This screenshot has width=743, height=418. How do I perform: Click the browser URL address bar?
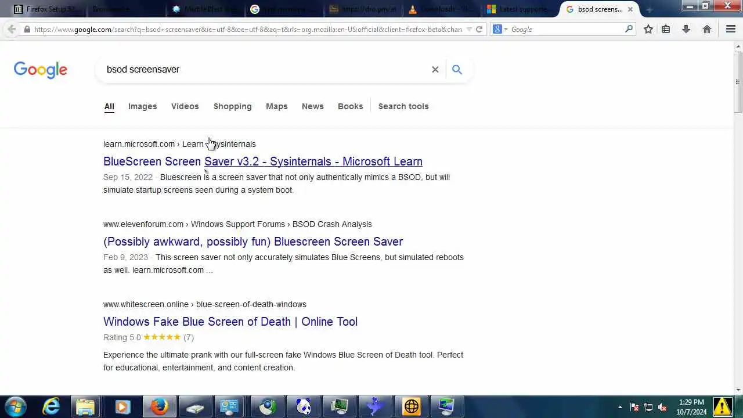click(248, 29)
